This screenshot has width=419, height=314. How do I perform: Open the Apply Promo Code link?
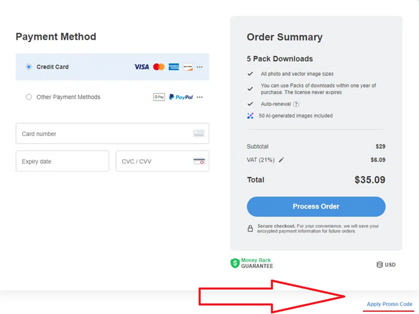pyautogui.click(x=389, y=304)
